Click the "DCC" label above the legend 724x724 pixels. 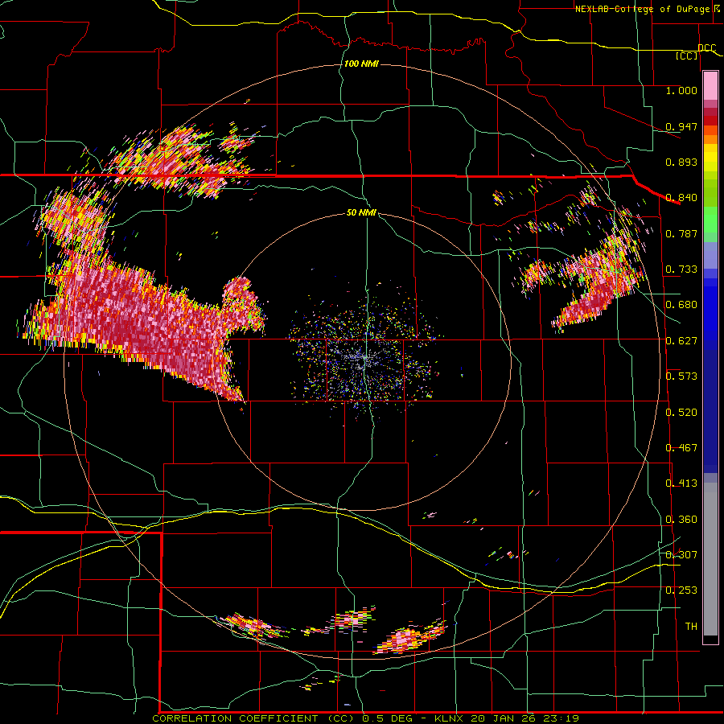coord(706,48)
